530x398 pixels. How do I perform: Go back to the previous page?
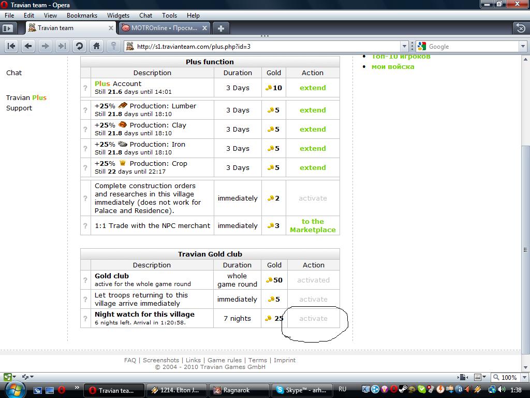[28, 46]
